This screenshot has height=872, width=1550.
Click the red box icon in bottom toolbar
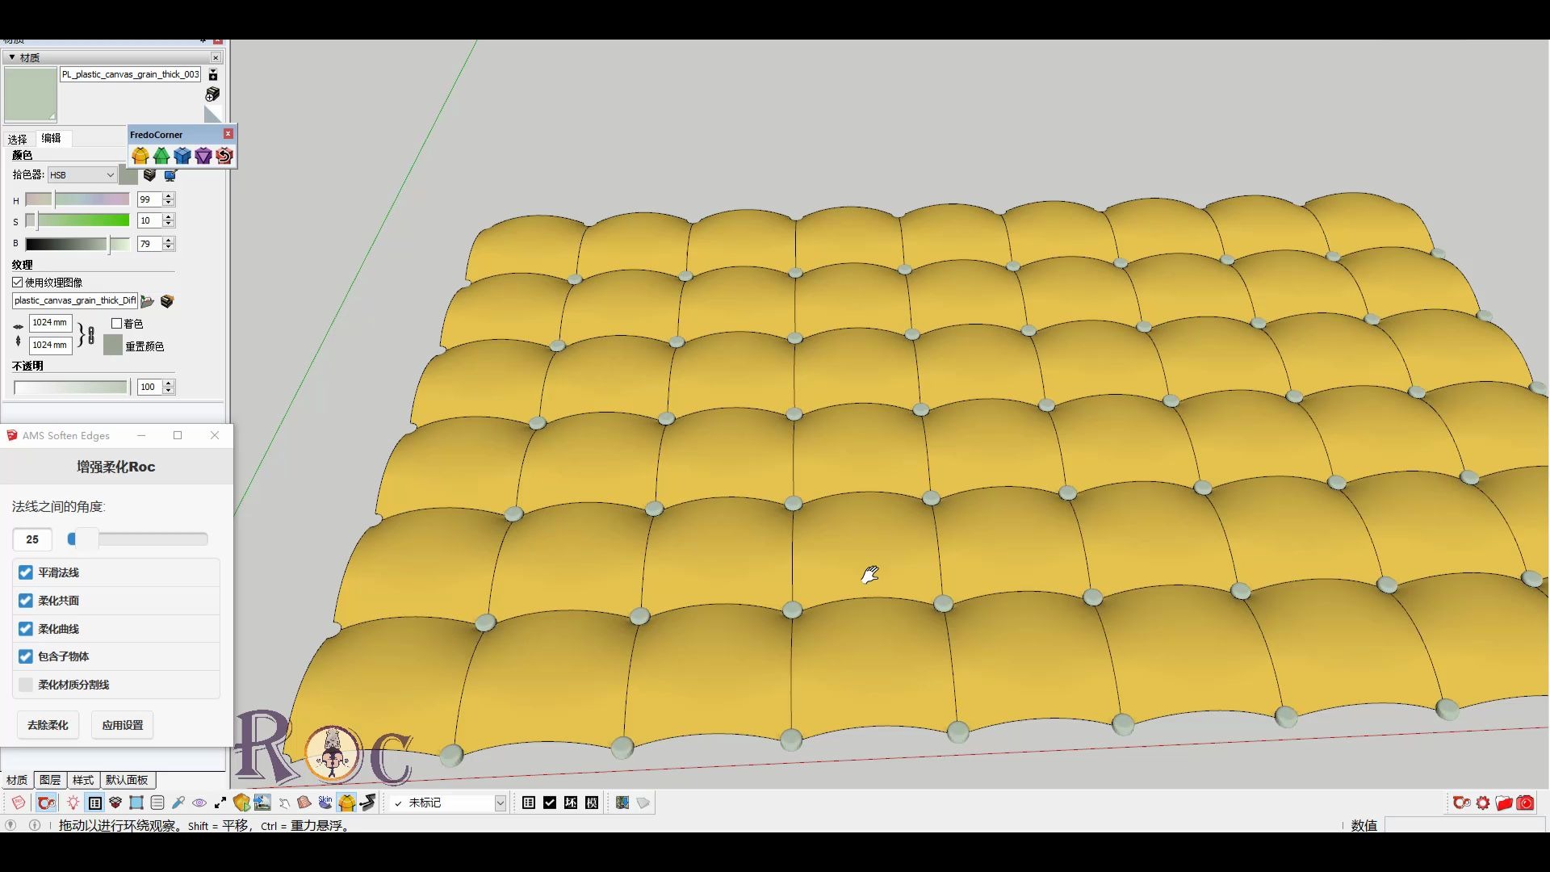pyautogui.click(x=115, y=803)
